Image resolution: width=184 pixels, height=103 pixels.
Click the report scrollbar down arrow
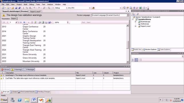[128, 62]
